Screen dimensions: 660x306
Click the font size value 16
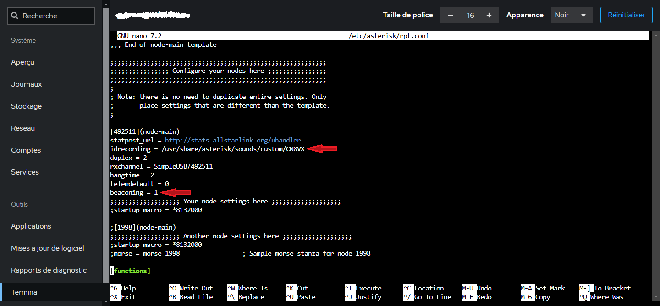(x=470, y=15)
